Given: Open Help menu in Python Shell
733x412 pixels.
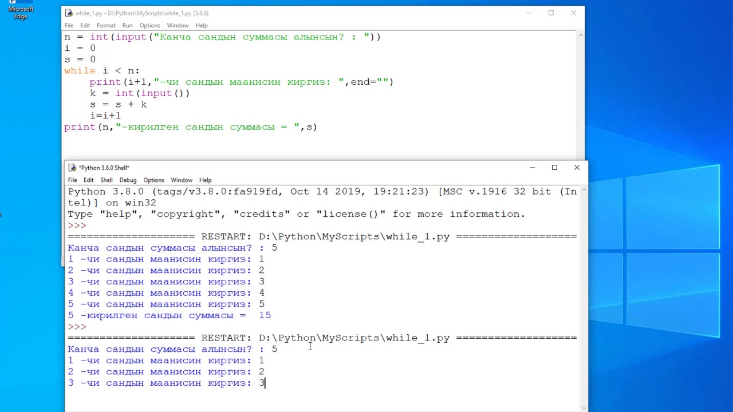Looking at the screenshot, I should coord(205,180).
